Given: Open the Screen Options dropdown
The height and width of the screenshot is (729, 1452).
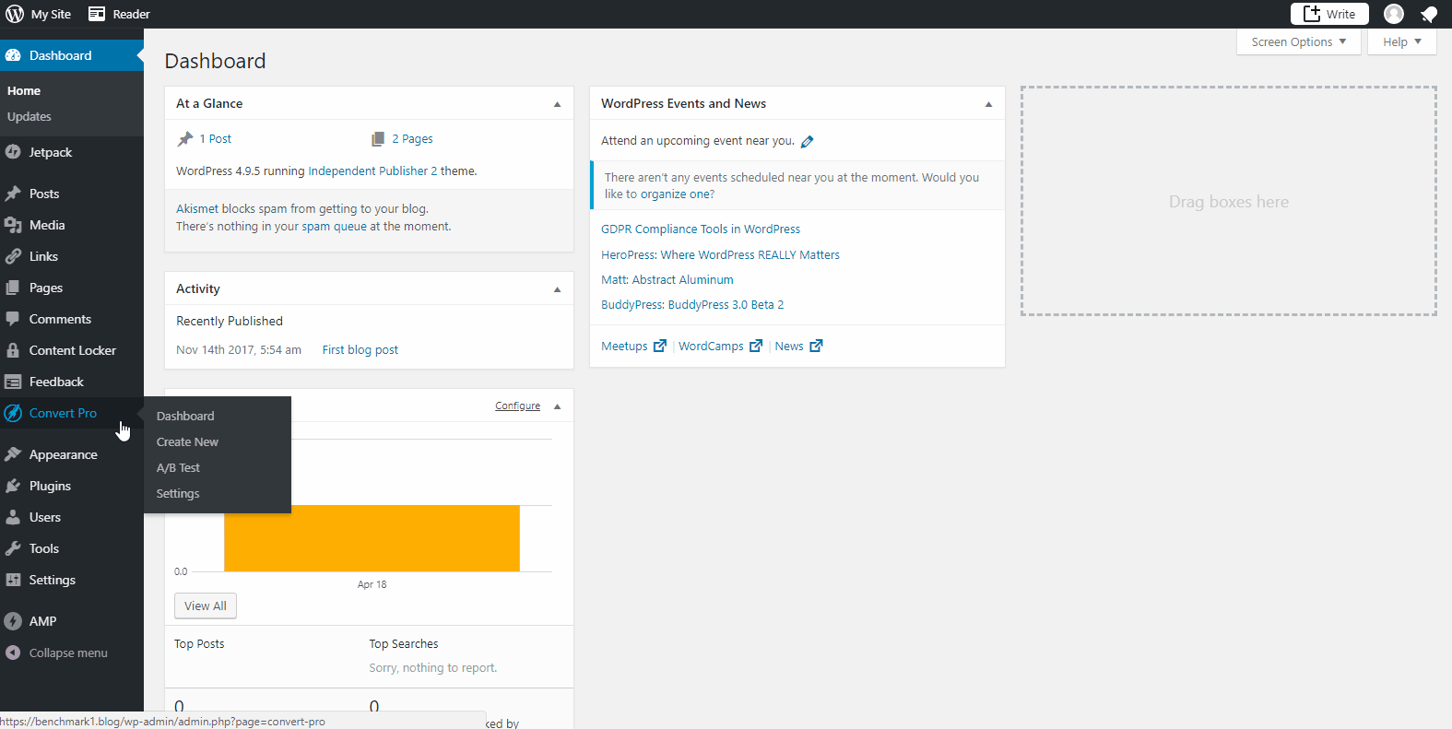Looking at the screenshot, I should point(1298,41).
